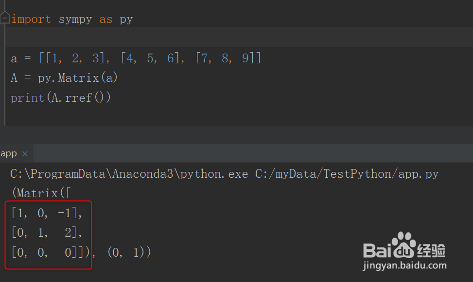Close the app run tab
Screen dimensions: 473x282
[x=25, y=154]
